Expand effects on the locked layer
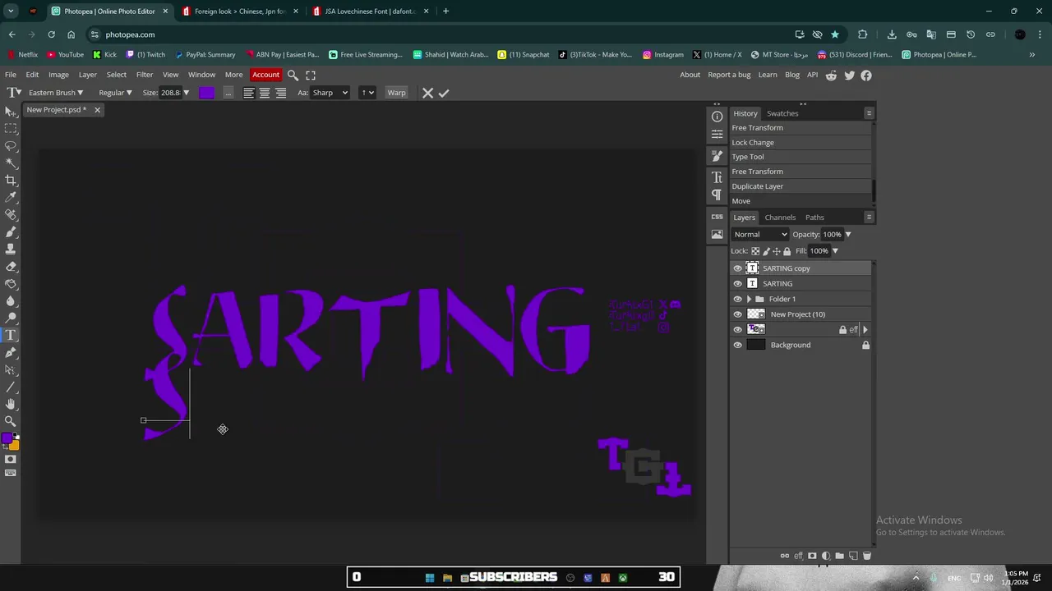 click(865, 330)
